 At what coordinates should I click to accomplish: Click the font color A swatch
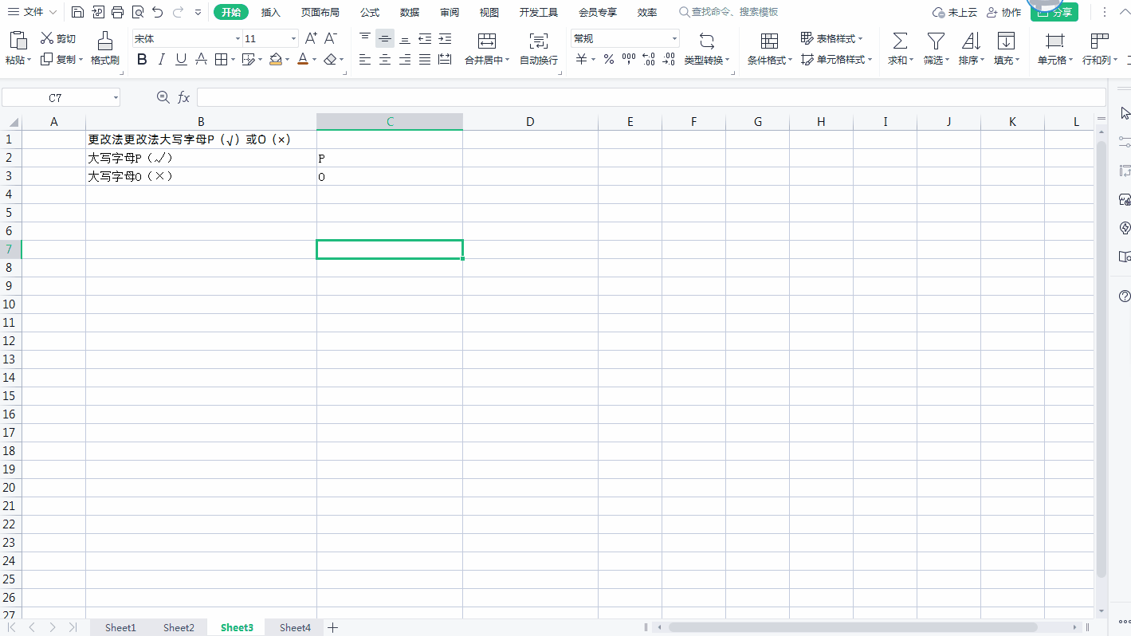(302, 59)
